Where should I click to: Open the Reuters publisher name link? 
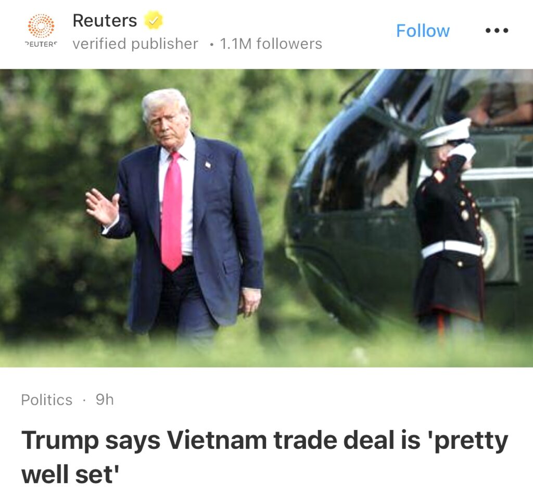click(105, 20)
